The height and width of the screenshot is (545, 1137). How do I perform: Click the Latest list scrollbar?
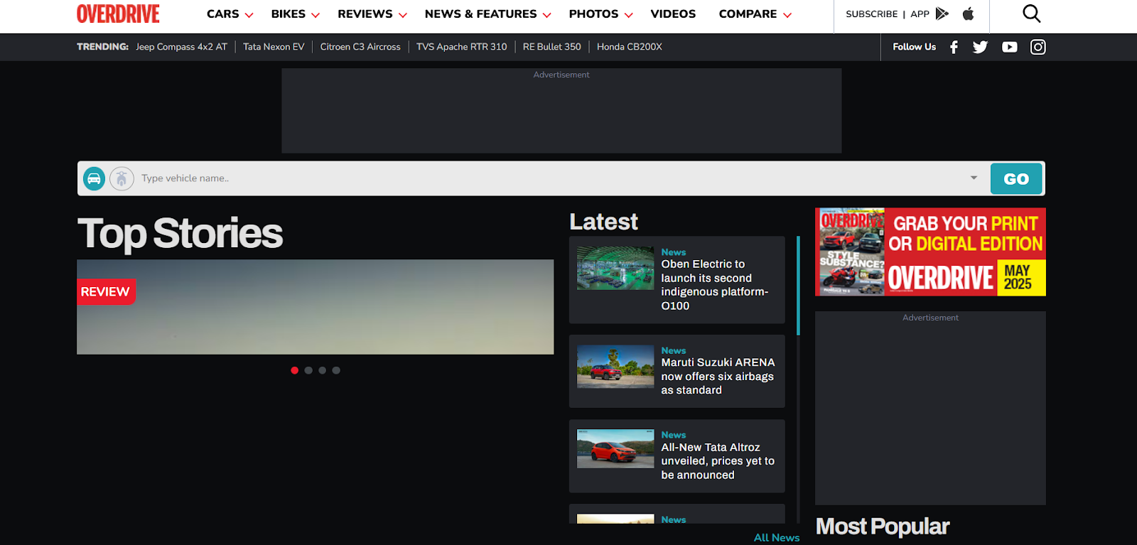tap(799, 286)
